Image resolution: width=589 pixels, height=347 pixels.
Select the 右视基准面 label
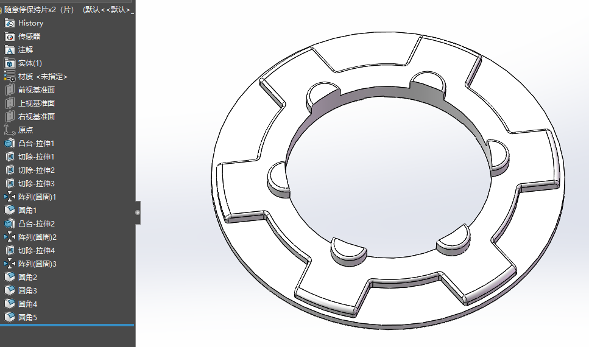(37, 117)
